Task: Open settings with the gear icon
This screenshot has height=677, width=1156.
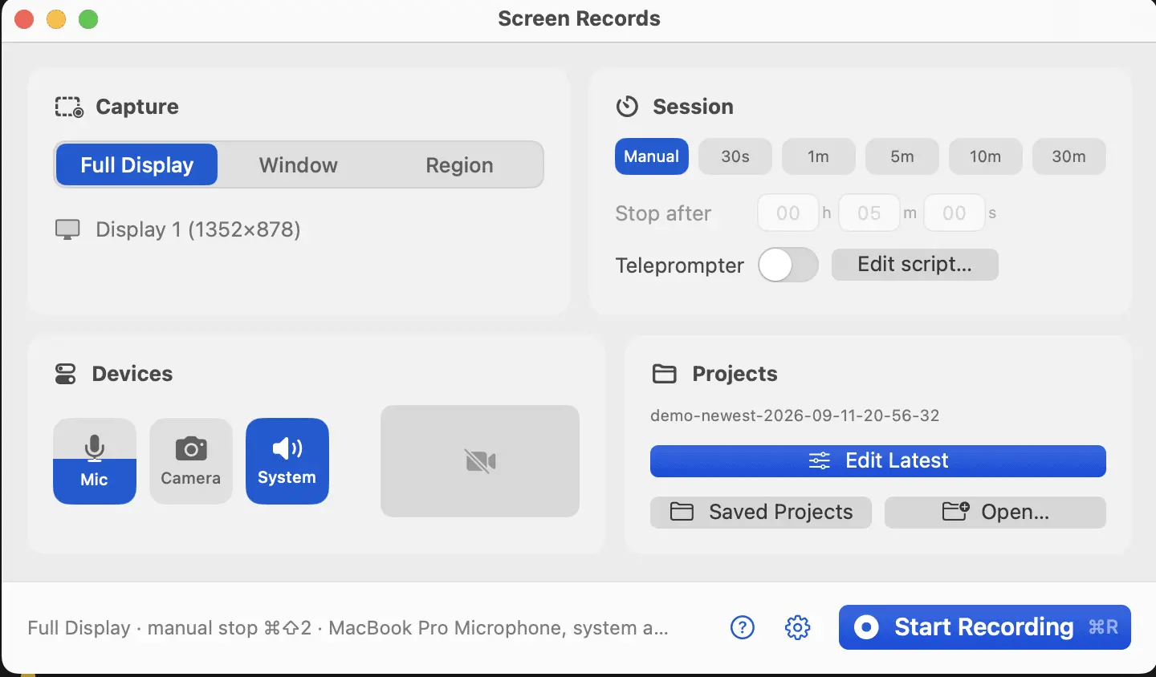Action: [x=797, y=627]
